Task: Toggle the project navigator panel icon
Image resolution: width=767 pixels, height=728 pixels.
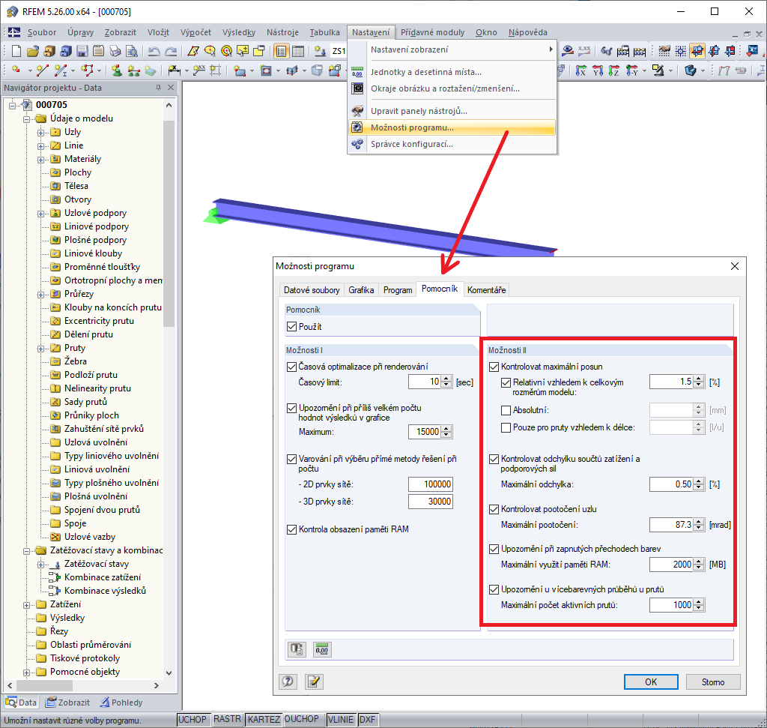Action: pyautogui.click(x=282, y=51)
